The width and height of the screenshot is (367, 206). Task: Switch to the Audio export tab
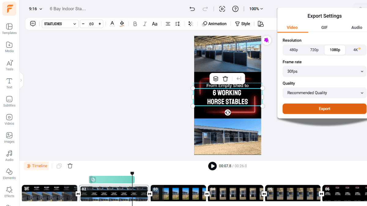click(356, 27)
